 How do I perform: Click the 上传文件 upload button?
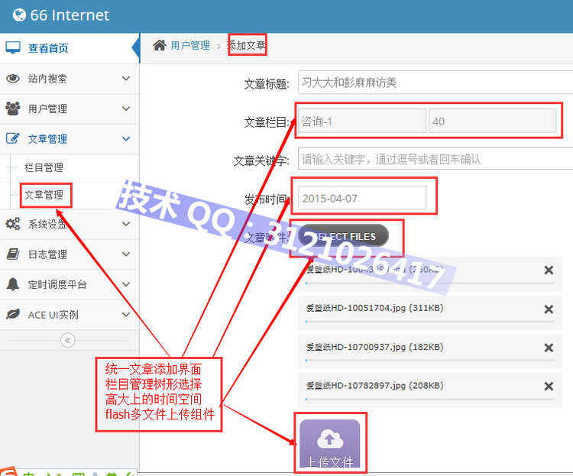[330, 444]
